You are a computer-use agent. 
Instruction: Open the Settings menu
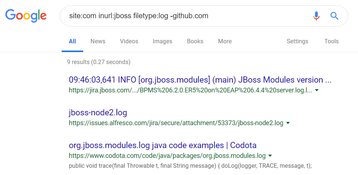[x=297, y=41]
